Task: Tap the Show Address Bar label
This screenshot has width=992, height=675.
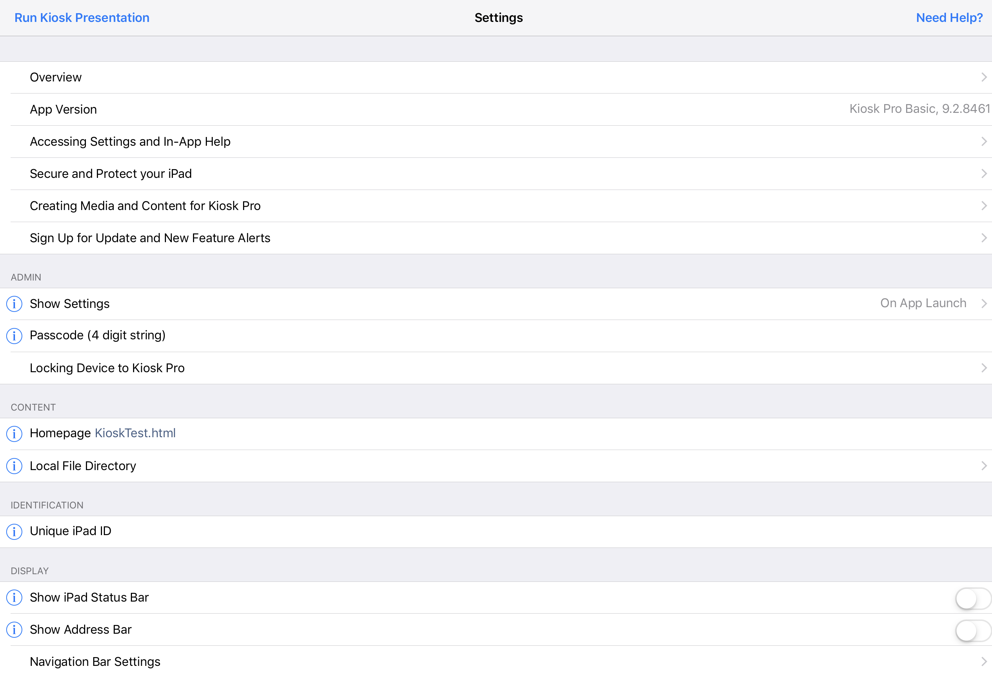Action: pos(81,629)
